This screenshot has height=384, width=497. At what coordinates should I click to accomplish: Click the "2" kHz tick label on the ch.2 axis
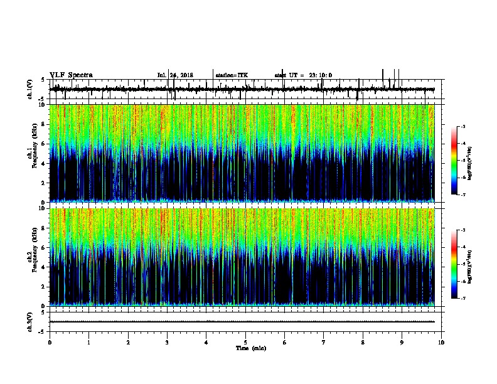coord(44,287)
